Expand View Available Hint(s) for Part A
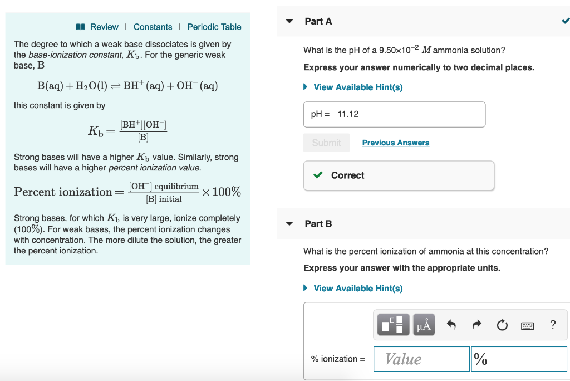570x381 pixels. point(357,87)
